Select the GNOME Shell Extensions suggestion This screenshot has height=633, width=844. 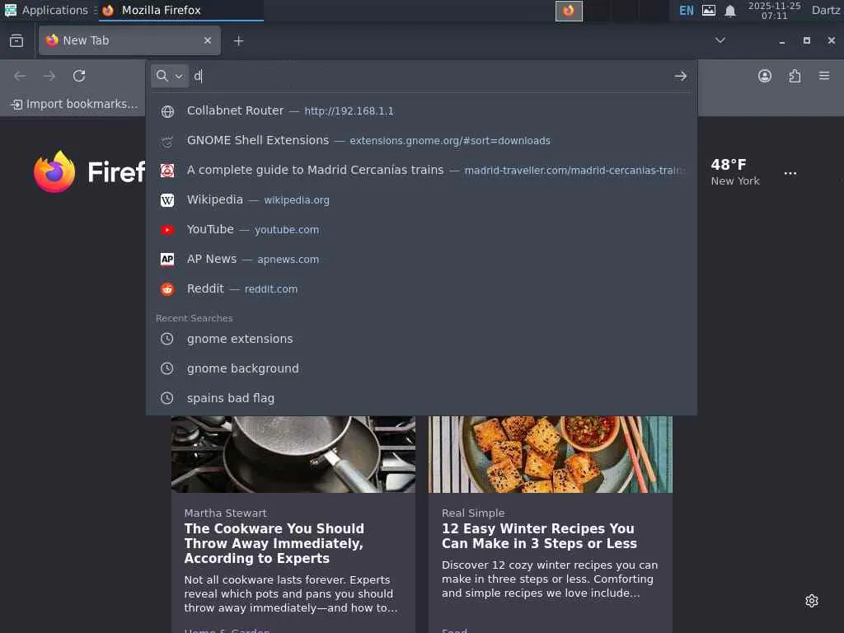pos(421,140)
